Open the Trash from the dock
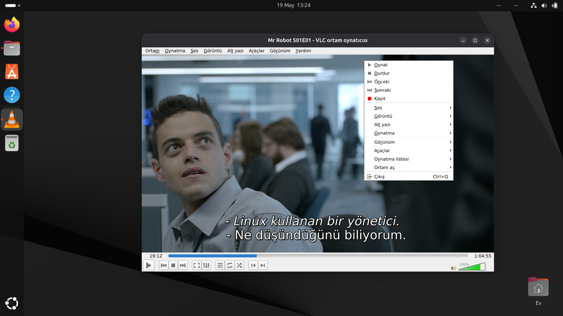The width and height of the screenshot is (563, 316). coord(12,143)
